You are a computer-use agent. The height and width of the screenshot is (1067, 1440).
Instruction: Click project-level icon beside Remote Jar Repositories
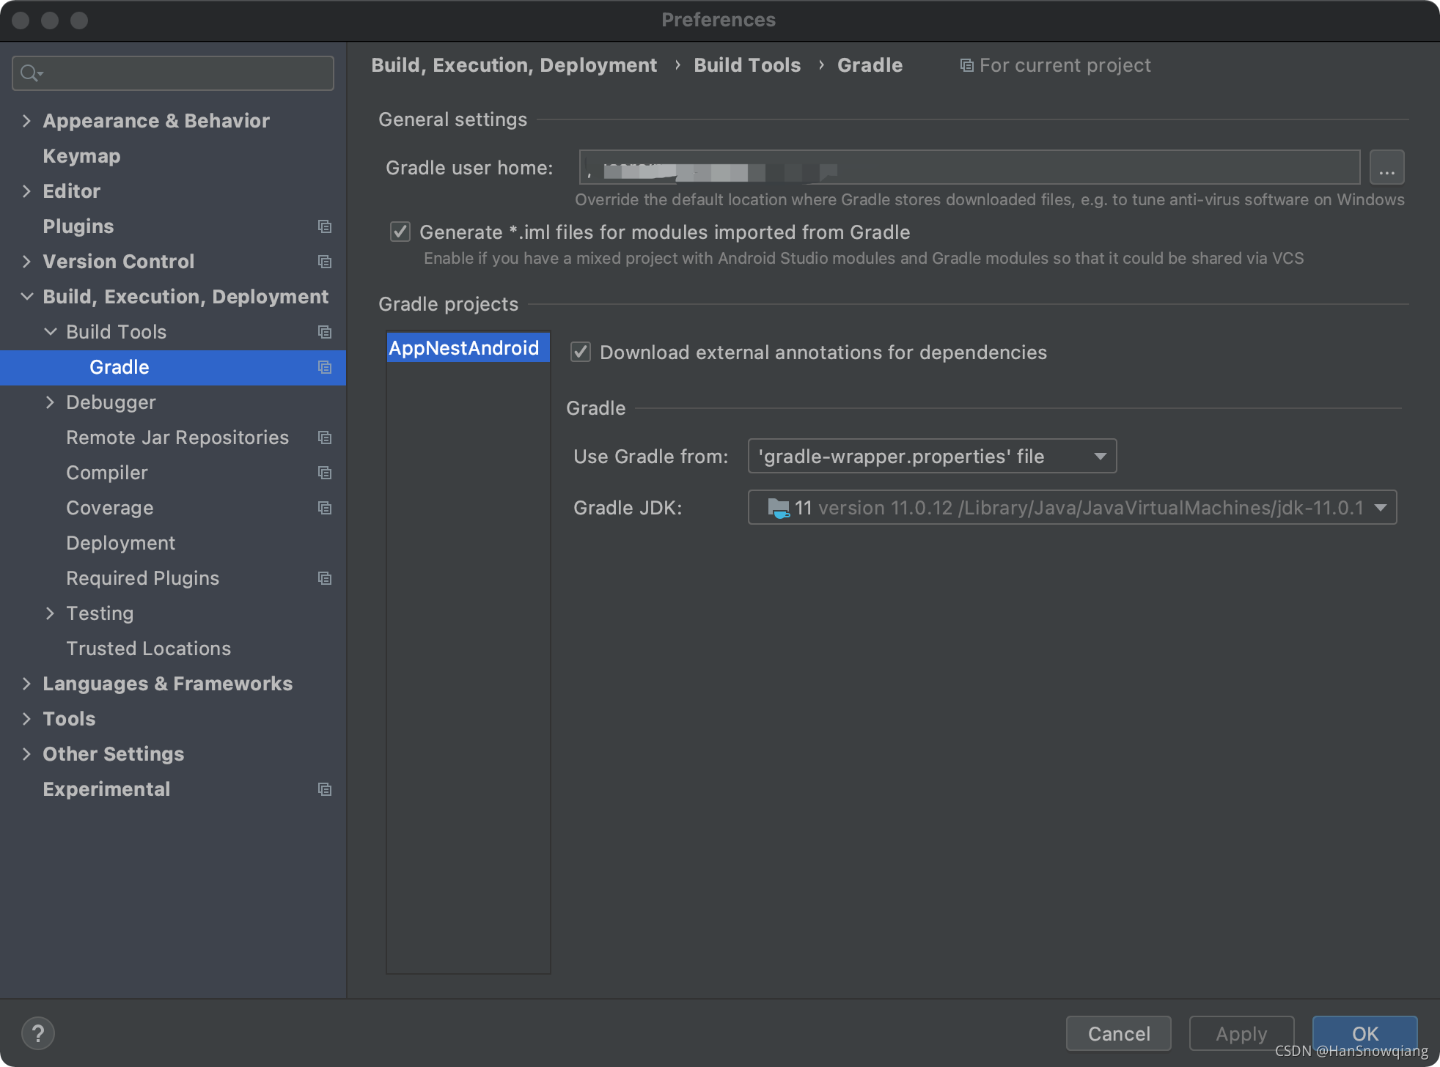(x=325, y=437)
